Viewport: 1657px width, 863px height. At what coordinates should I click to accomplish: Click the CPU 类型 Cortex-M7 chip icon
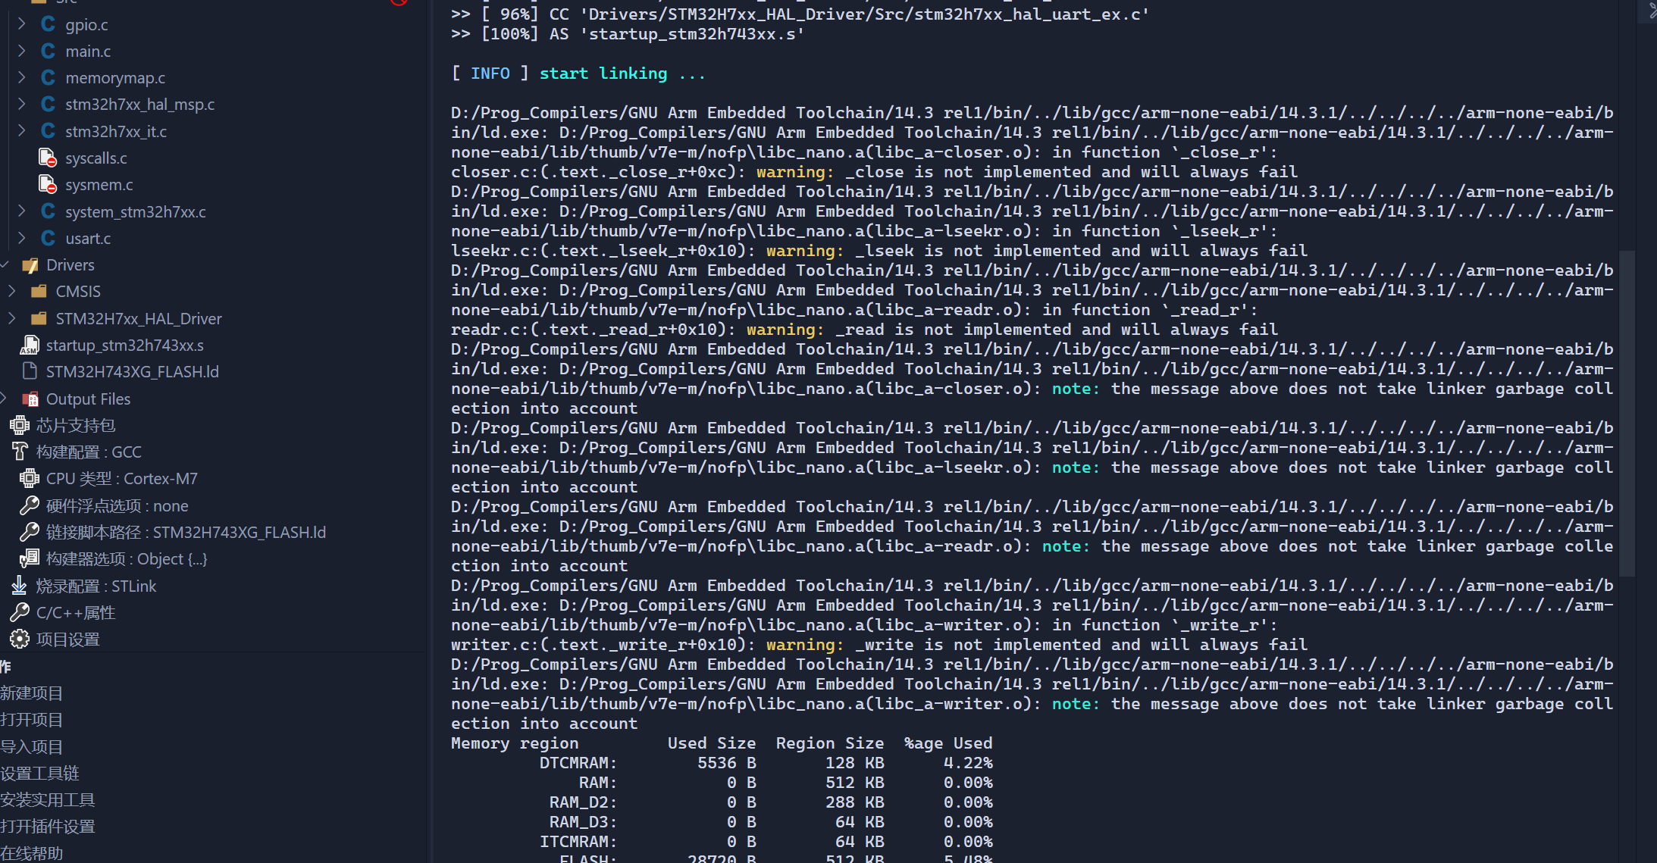[30, 478]
